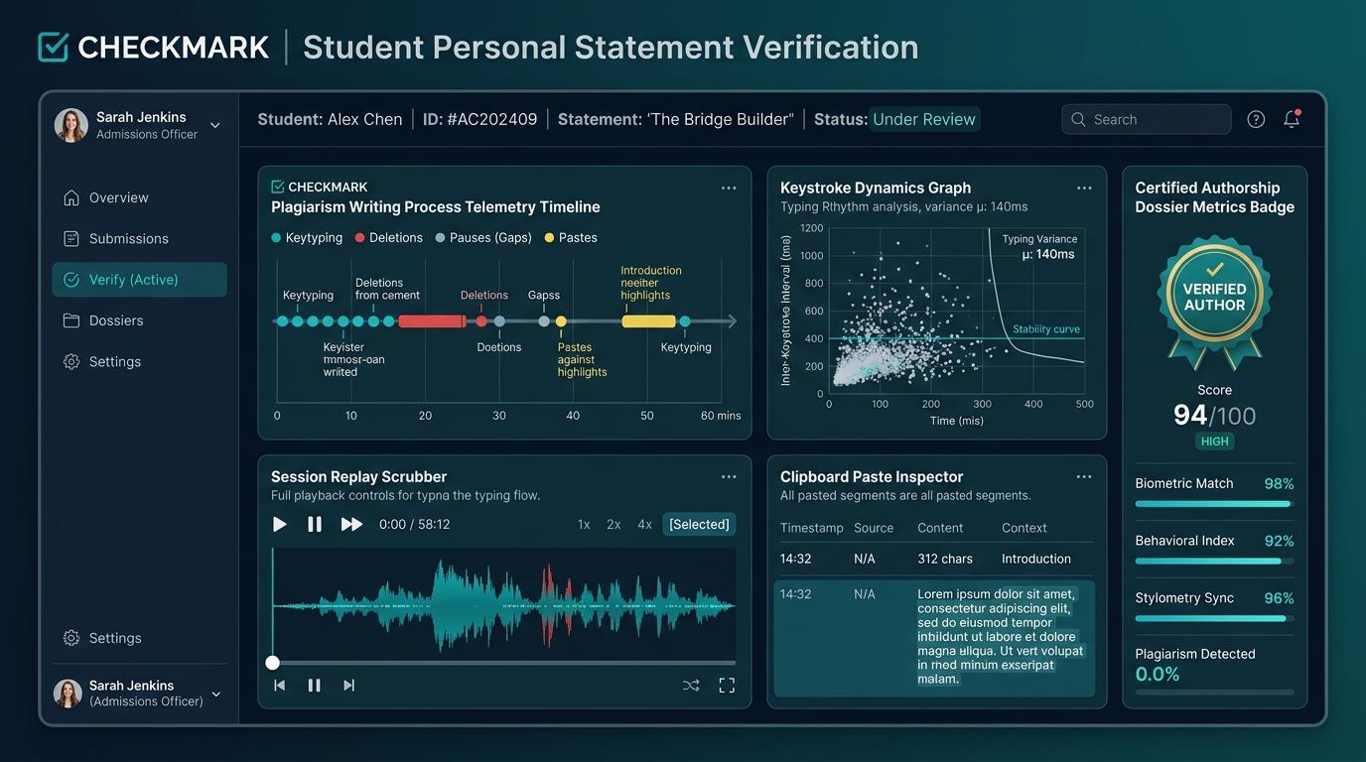Click the small CHECKMARK logo in the Telemetry panel
The height and width of the screenshot is (762, 1366).
coord(320,187)
